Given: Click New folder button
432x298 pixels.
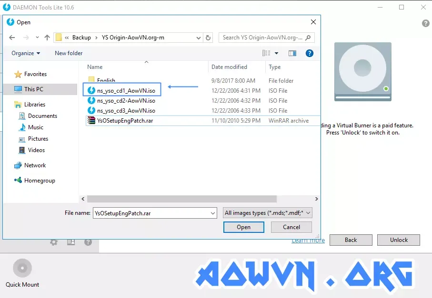Looking at the screenshot, I should point(69,53).
